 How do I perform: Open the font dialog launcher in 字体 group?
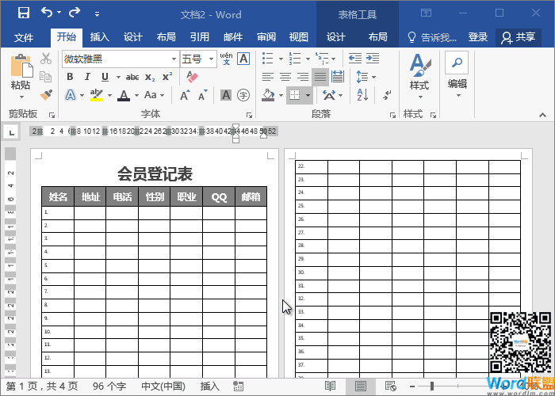point(249,115)
